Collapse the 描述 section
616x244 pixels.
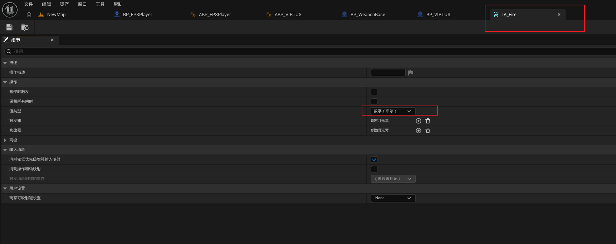[5, 63]
